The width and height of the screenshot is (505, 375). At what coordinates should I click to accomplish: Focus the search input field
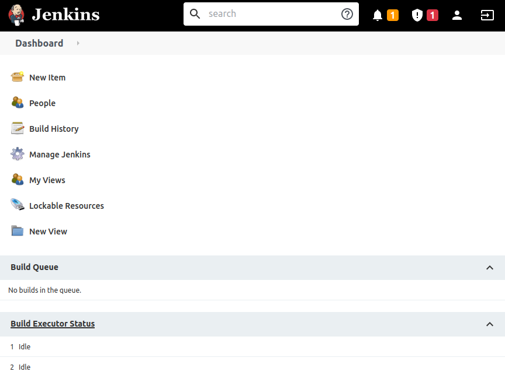tap(272, 14)
